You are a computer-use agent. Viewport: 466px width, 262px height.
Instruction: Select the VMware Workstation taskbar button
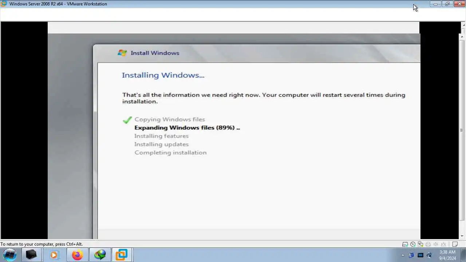122,255
